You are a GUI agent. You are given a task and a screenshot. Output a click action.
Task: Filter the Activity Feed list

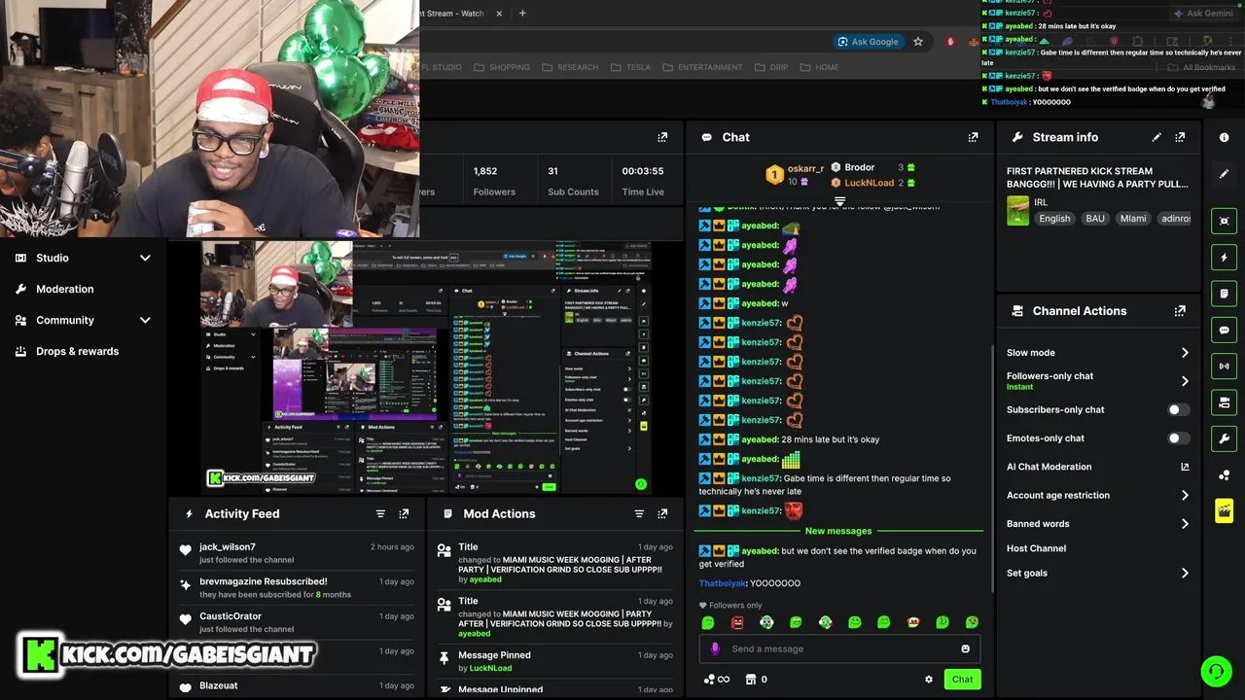[380, 513]
